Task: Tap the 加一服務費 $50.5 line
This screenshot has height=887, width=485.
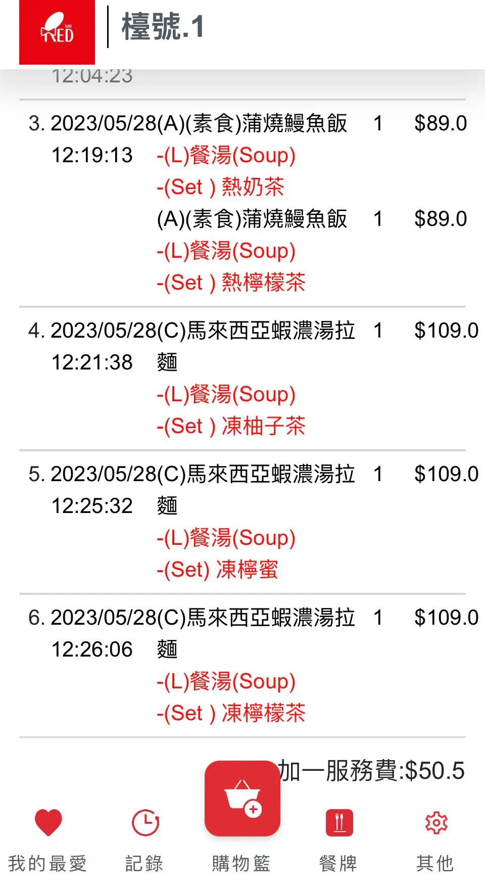Action: pyautogui.click(x=371, y=771)
